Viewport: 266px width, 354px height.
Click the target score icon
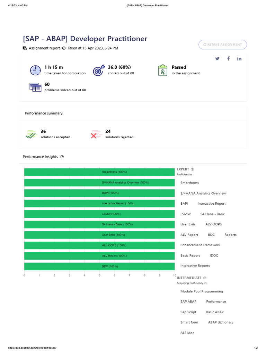pos(98,70)
